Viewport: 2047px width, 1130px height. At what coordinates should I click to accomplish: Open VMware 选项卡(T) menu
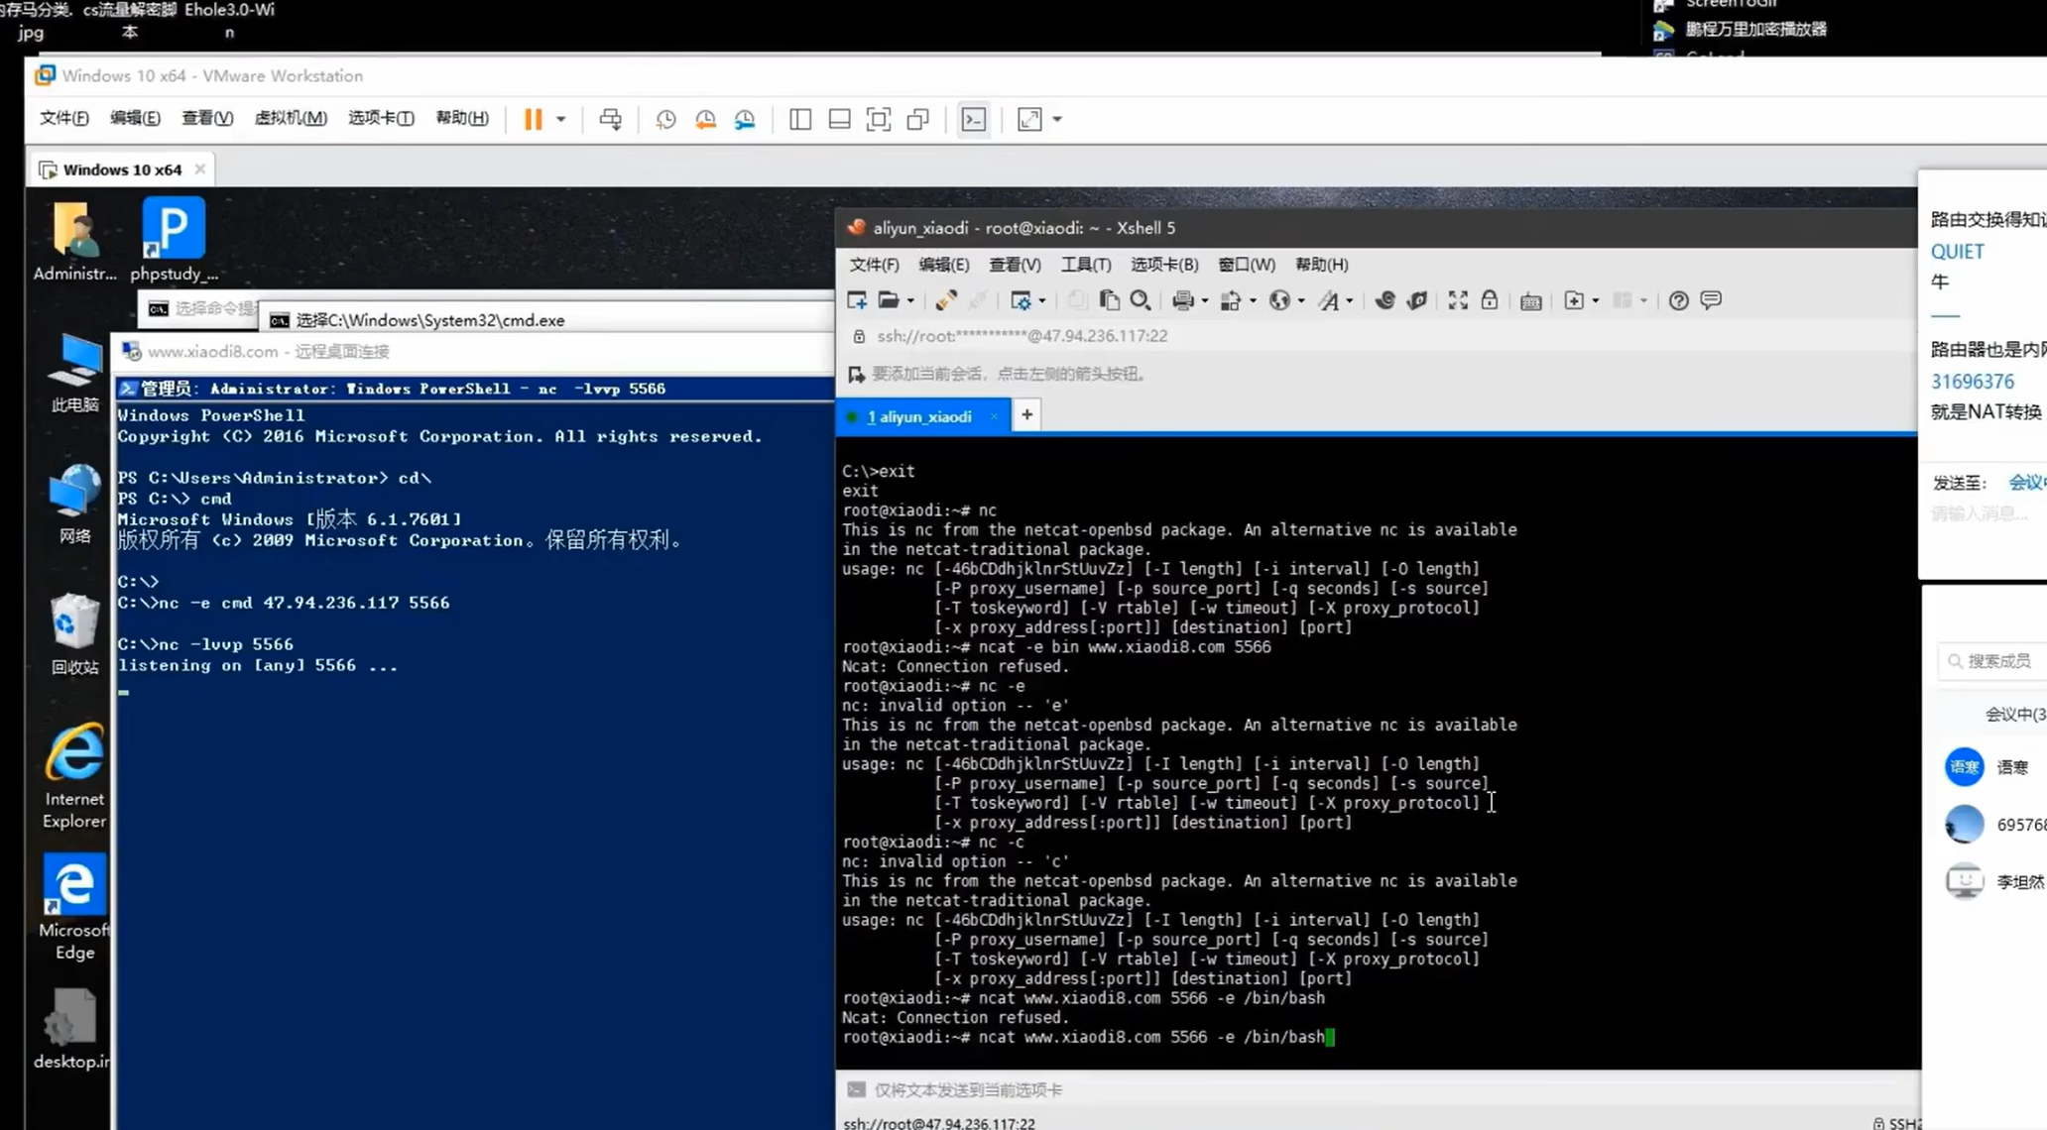coord(381,118)
